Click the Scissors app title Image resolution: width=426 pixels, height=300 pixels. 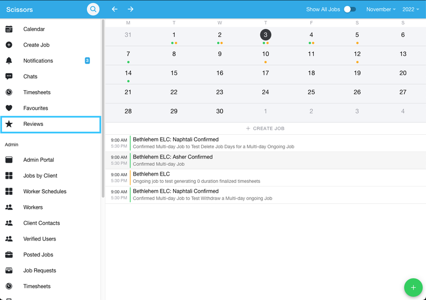coord(20,9)
